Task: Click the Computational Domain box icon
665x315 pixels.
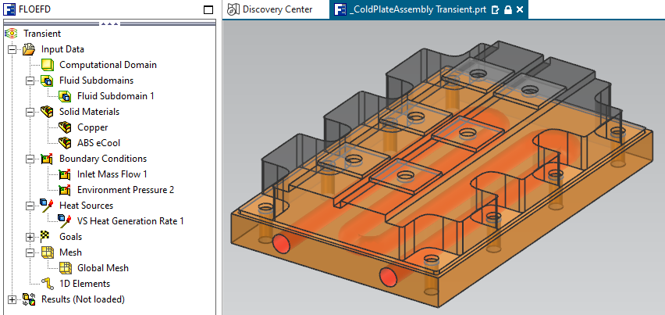Action: pyautogui.click(x=47, y=65)
